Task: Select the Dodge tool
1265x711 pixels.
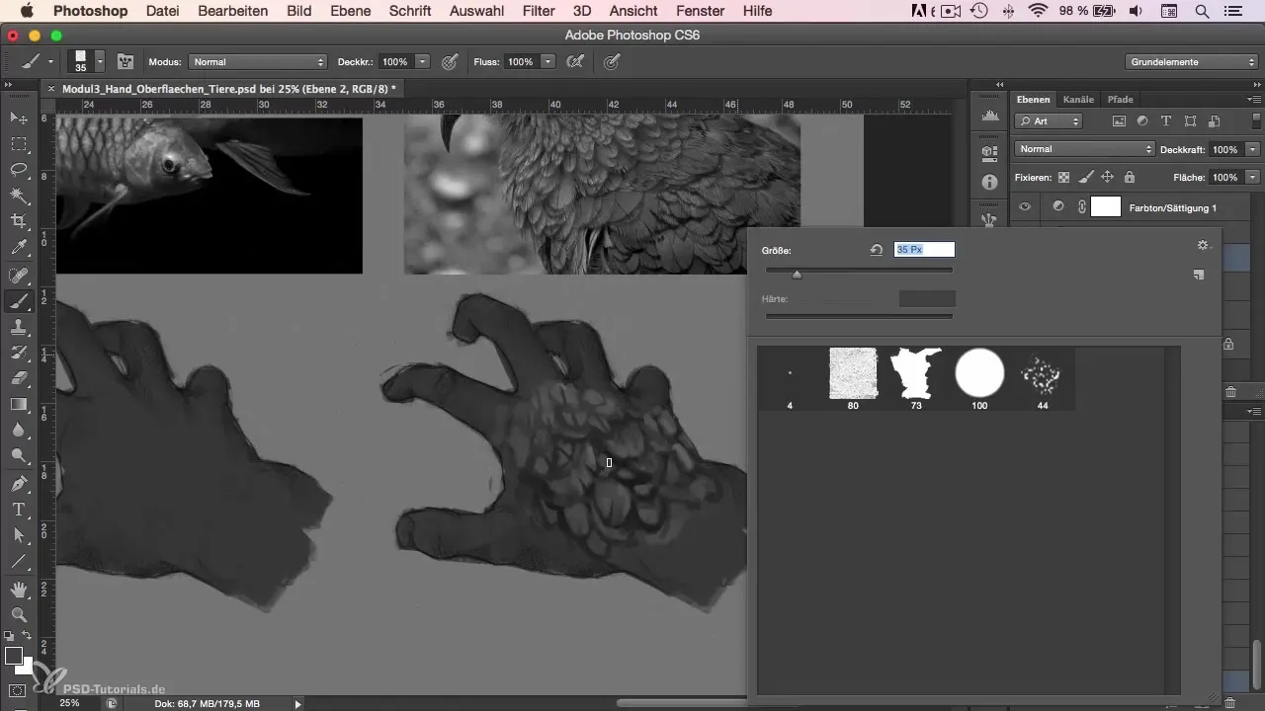Action: (x=18, y=456)
